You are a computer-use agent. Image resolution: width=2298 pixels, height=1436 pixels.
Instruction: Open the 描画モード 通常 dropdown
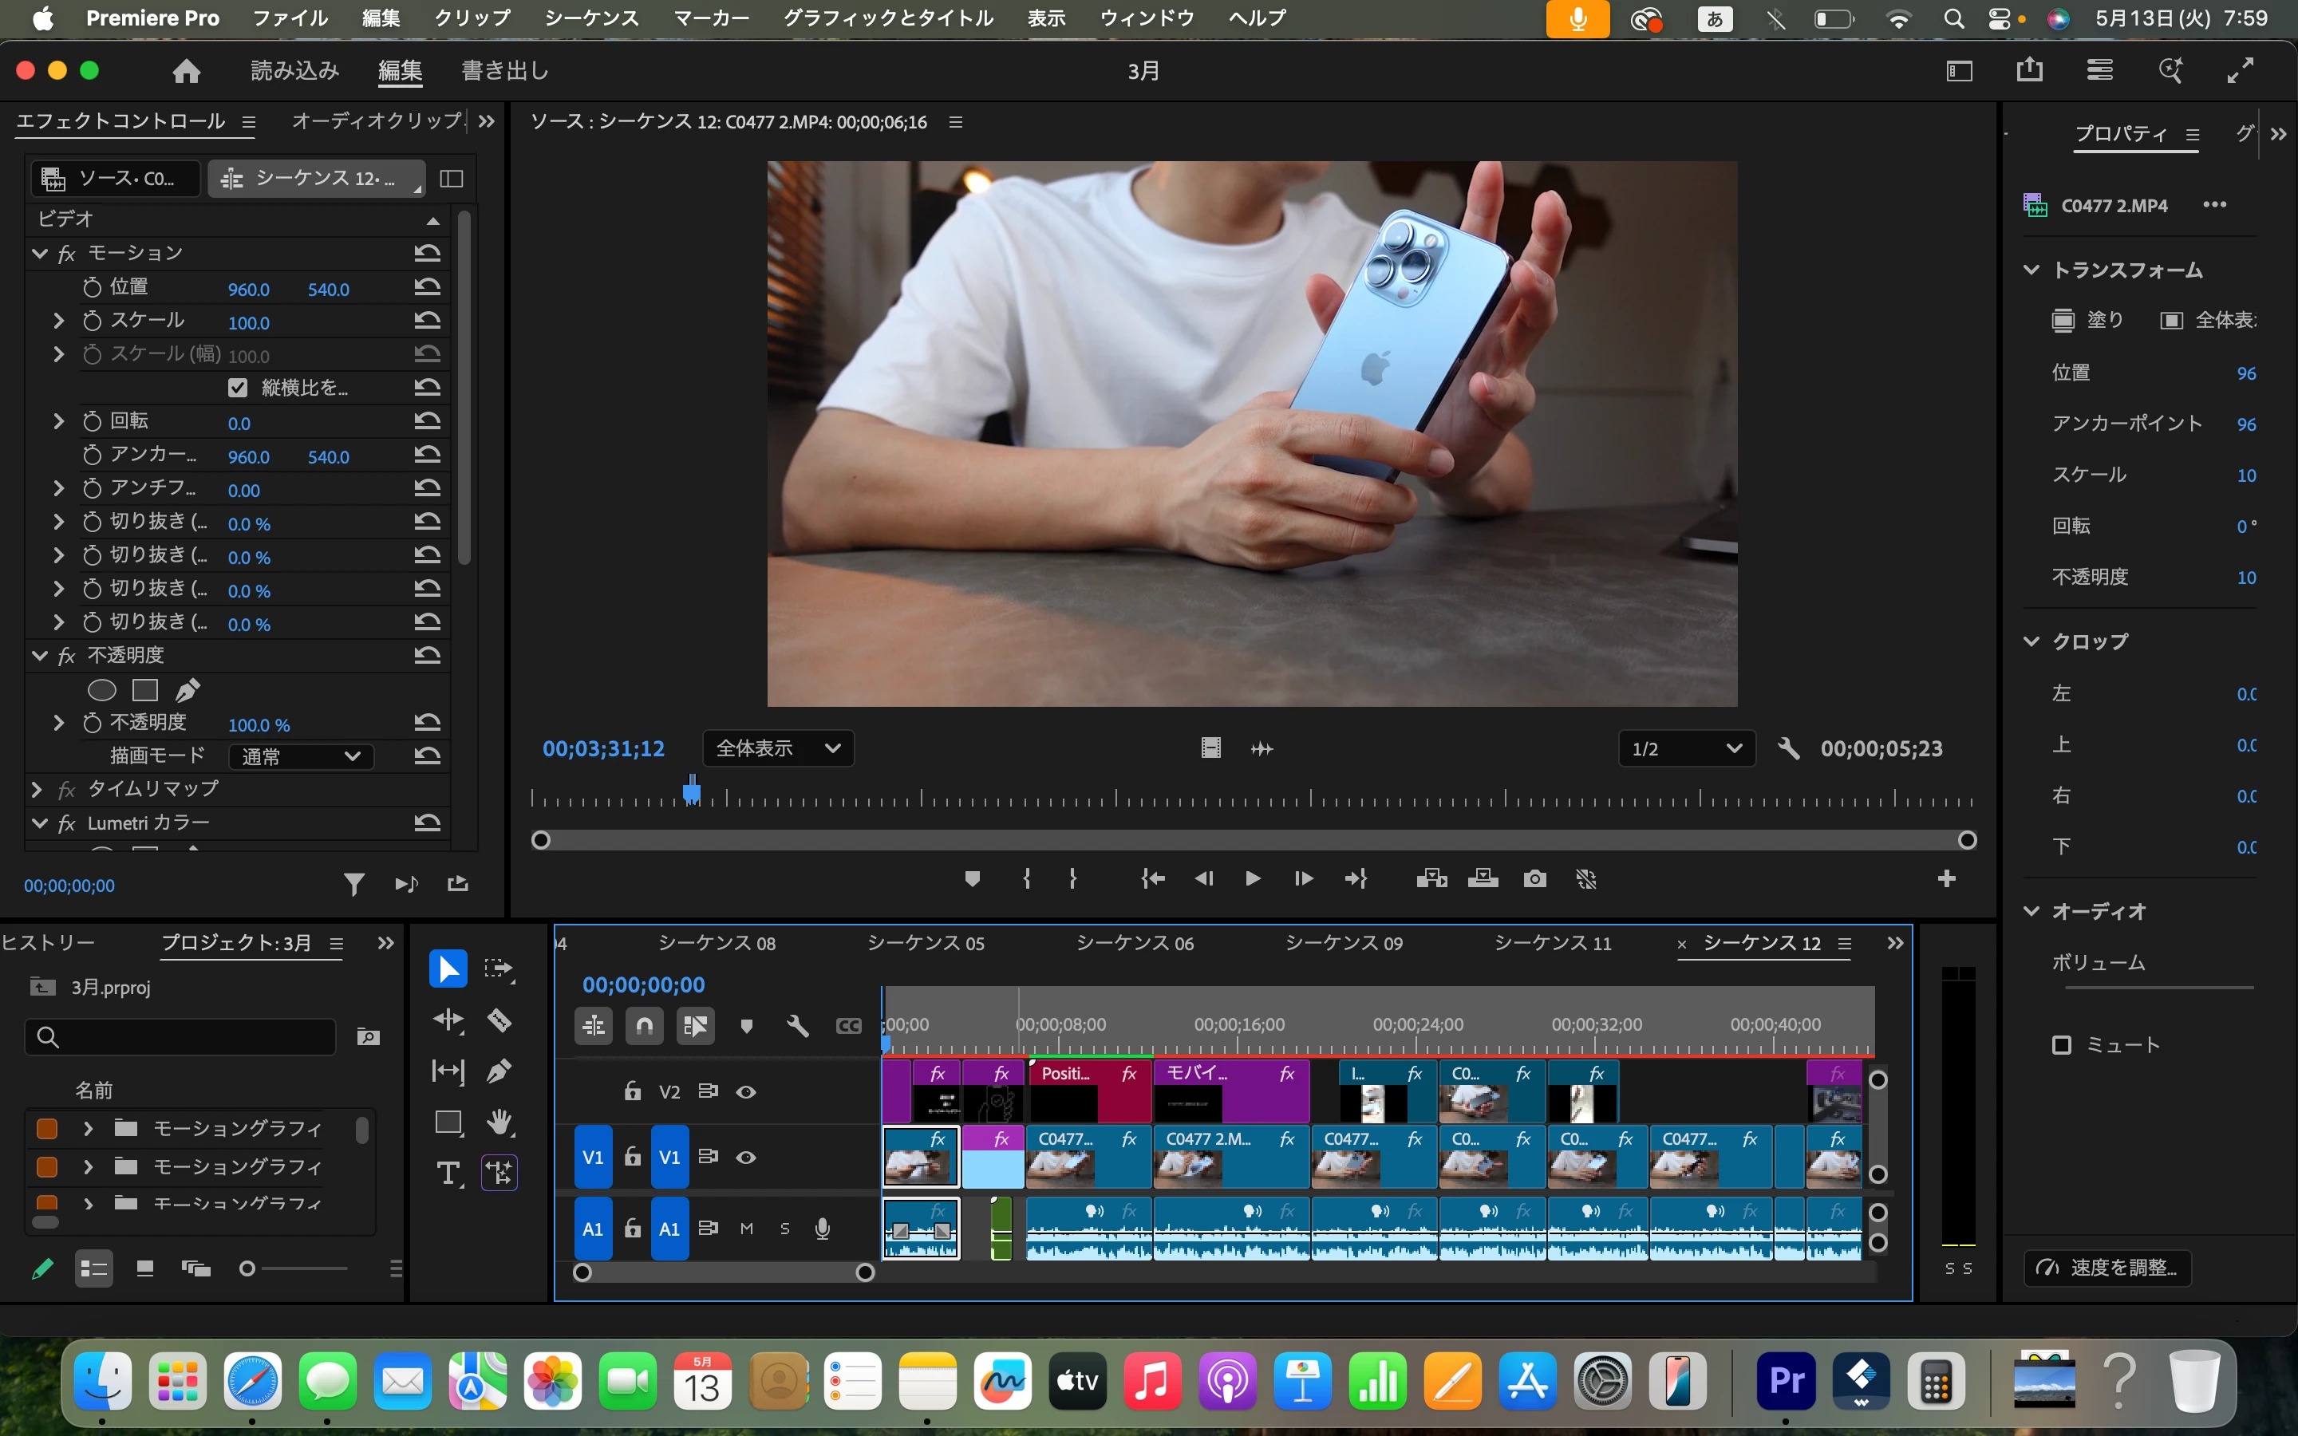301,757
